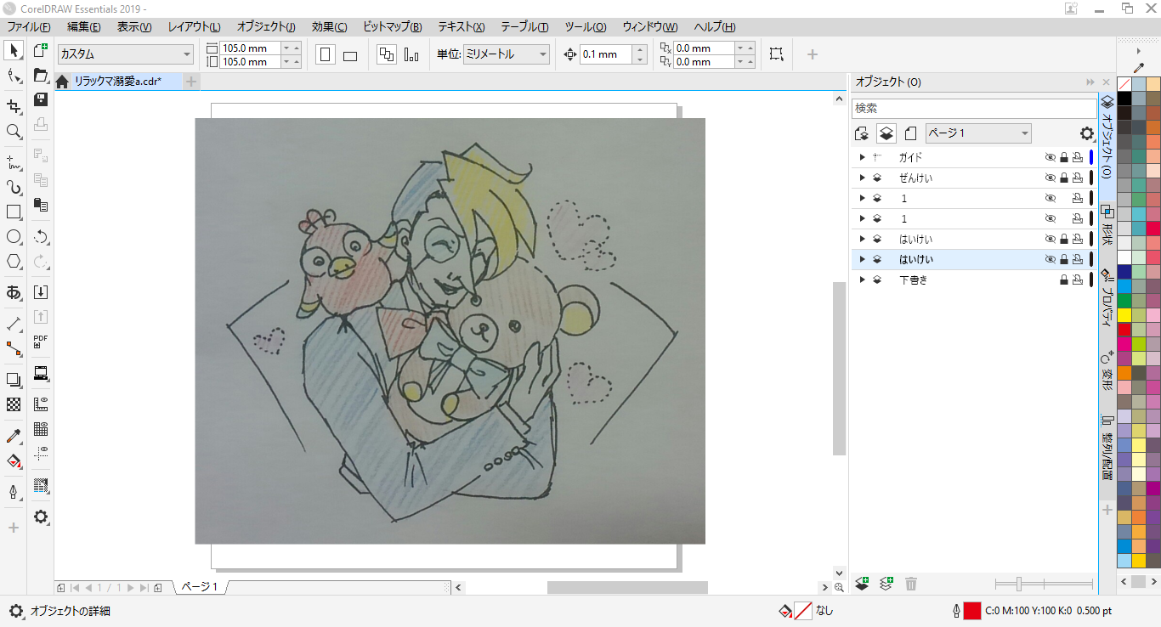Expand the ぜんけい layer

tap(862, 178)
